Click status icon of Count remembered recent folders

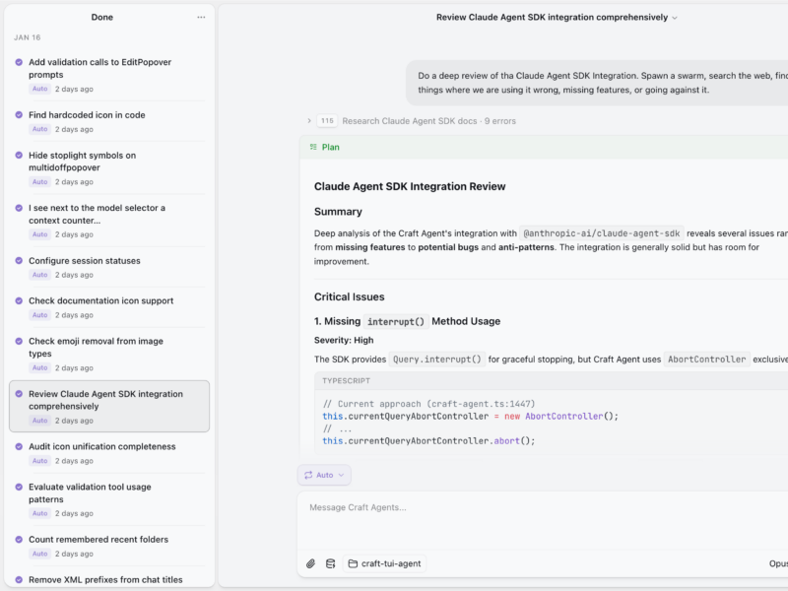point(19,540)
